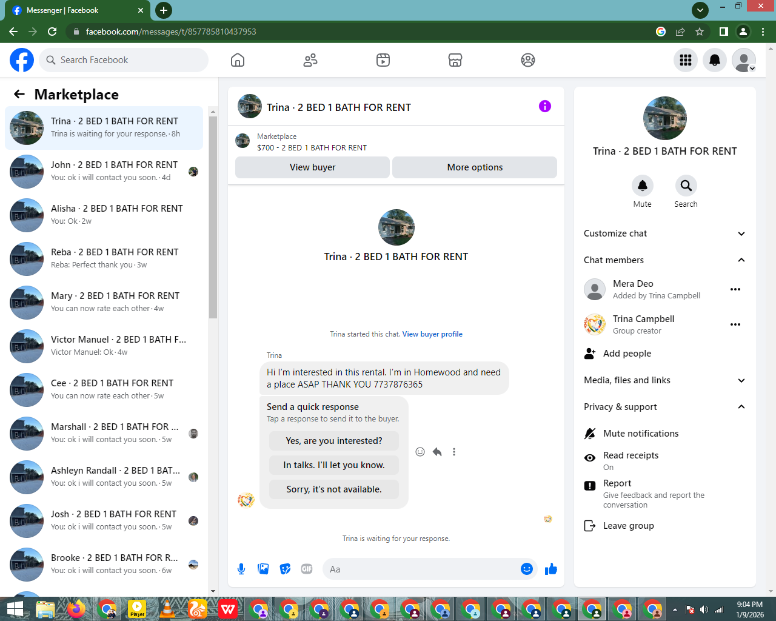The height and width of the screenshot is (621, 776).
Task: Open Brooke's conversation in the list
Action: point(104,565)
